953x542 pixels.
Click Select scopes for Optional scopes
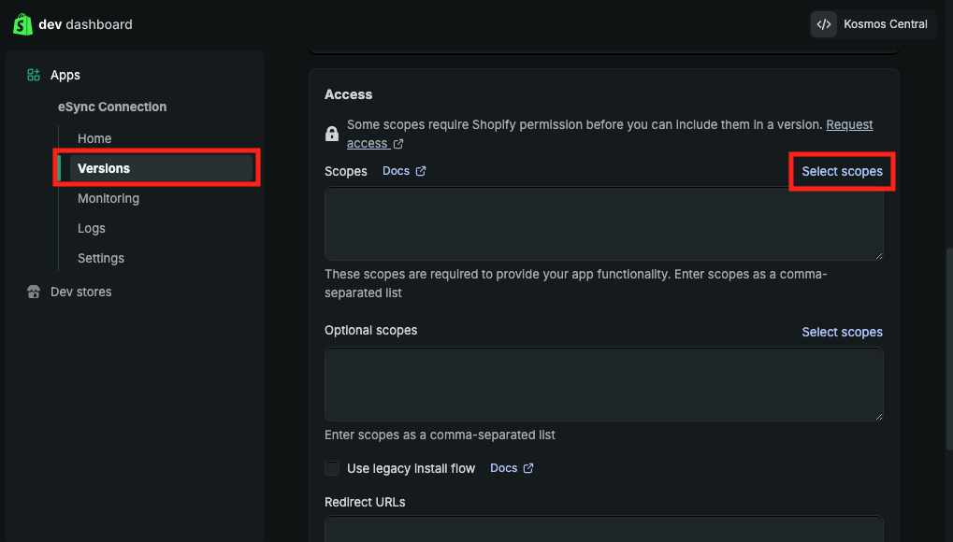point(842,332)
